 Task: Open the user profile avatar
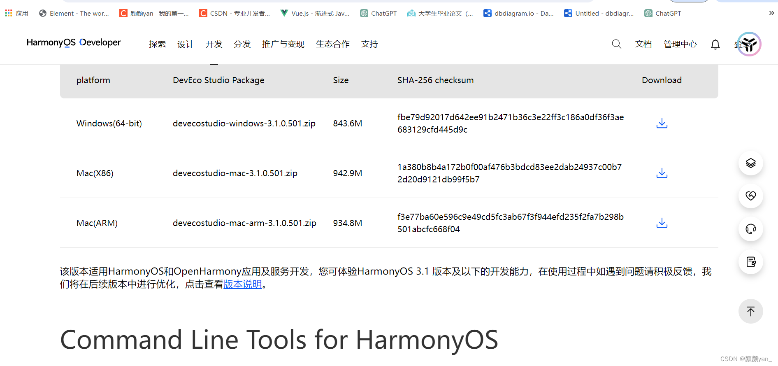749,44
